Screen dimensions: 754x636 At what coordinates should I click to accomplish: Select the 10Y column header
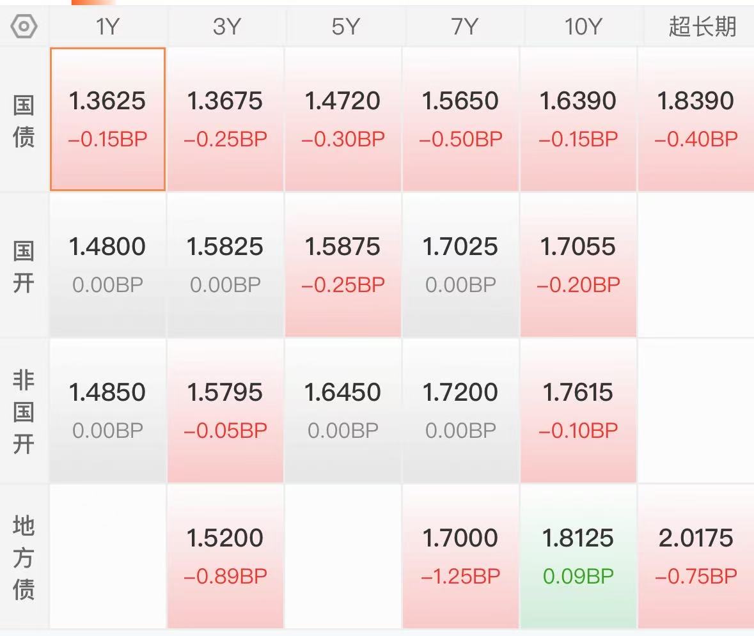pos(583,26)
